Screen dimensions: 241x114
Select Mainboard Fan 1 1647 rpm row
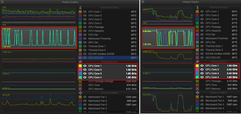point(218,97)
